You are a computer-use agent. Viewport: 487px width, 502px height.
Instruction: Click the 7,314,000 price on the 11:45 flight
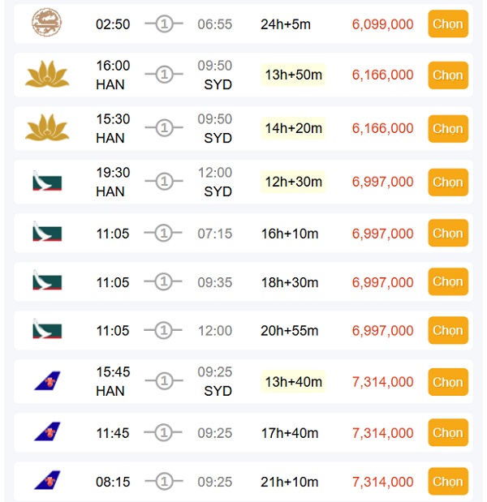pos(382,433)
